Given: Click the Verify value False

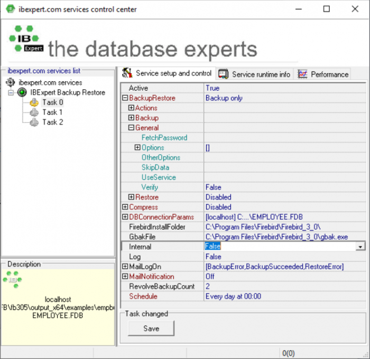Looking at the screenshot, I should [x=214, y=187].
